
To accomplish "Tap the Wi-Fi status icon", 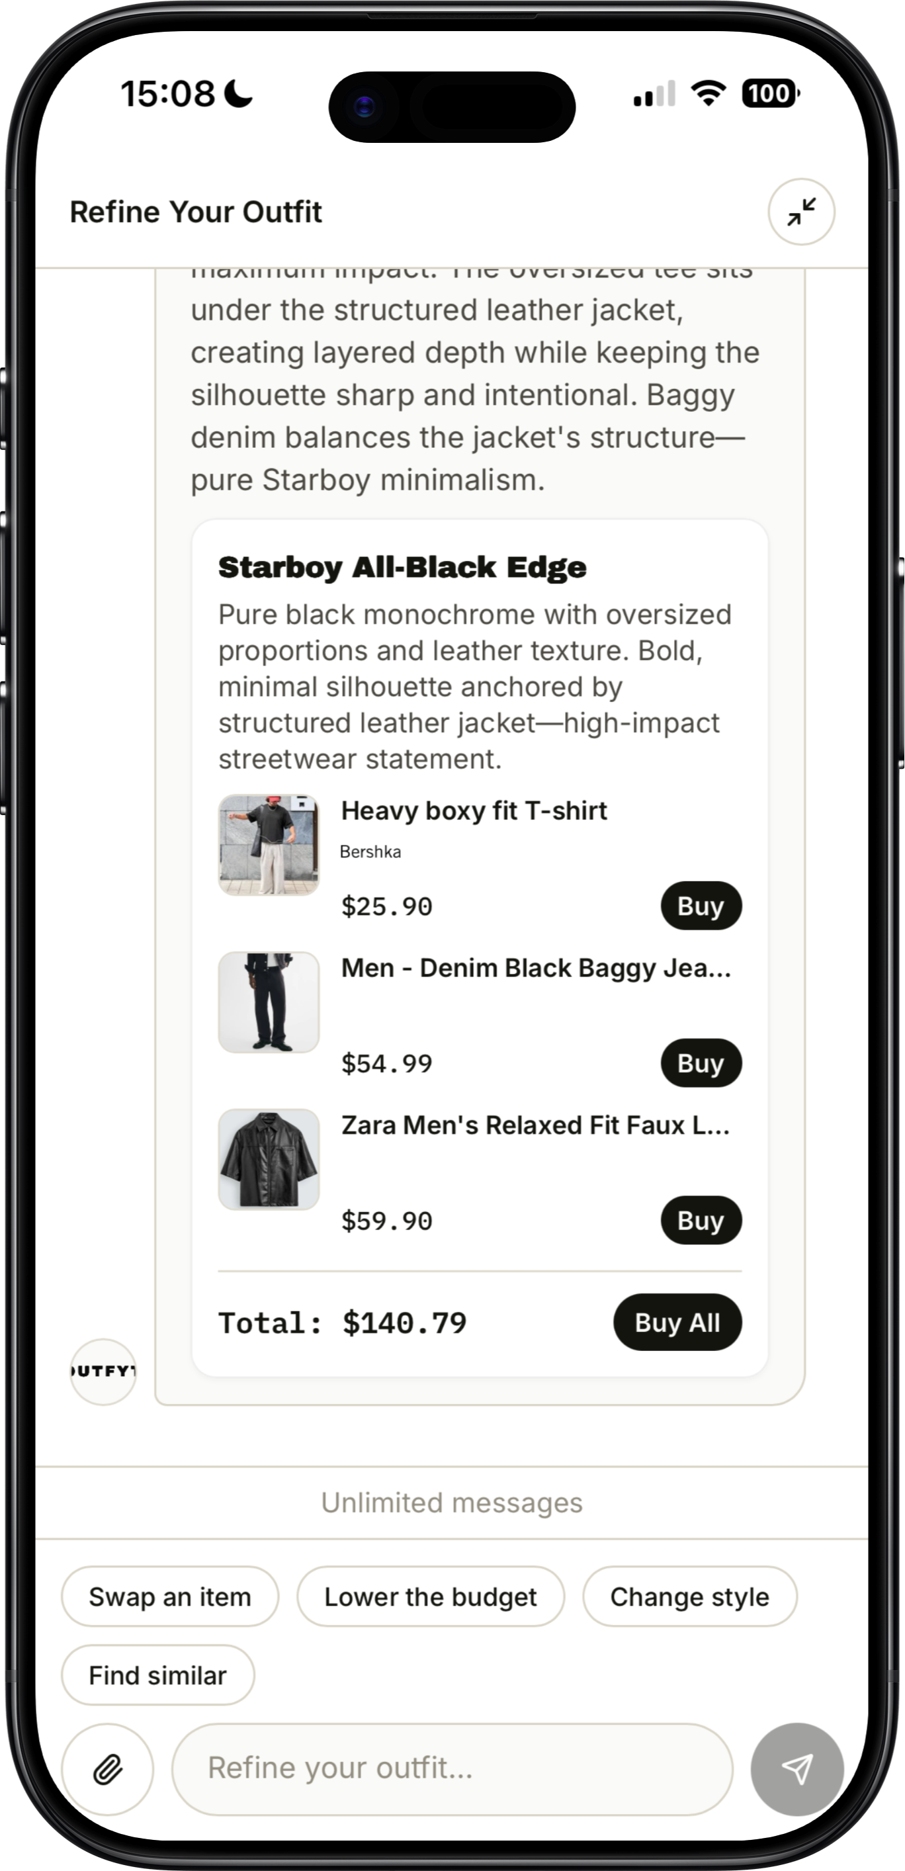I will pos(708,93).
